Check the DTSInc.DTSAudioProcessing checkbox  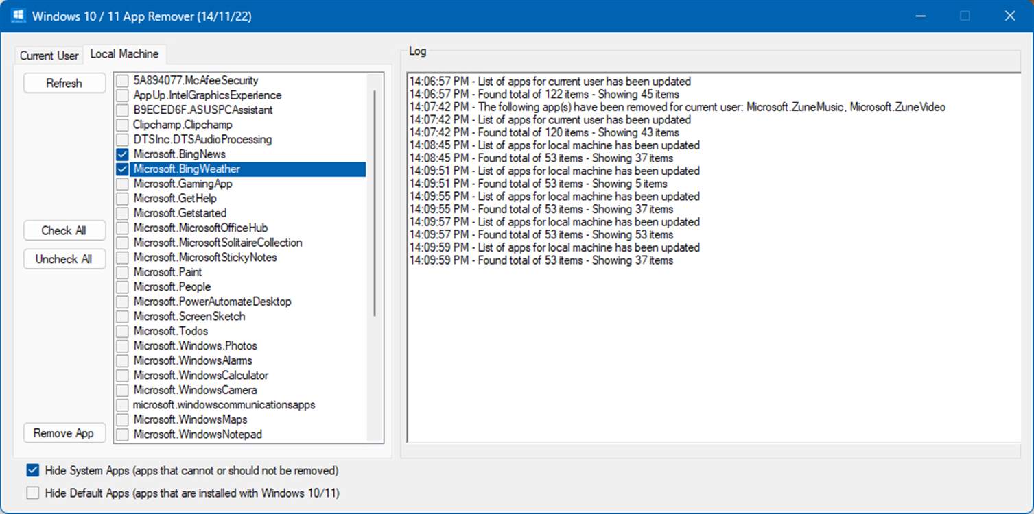point(122,139)
